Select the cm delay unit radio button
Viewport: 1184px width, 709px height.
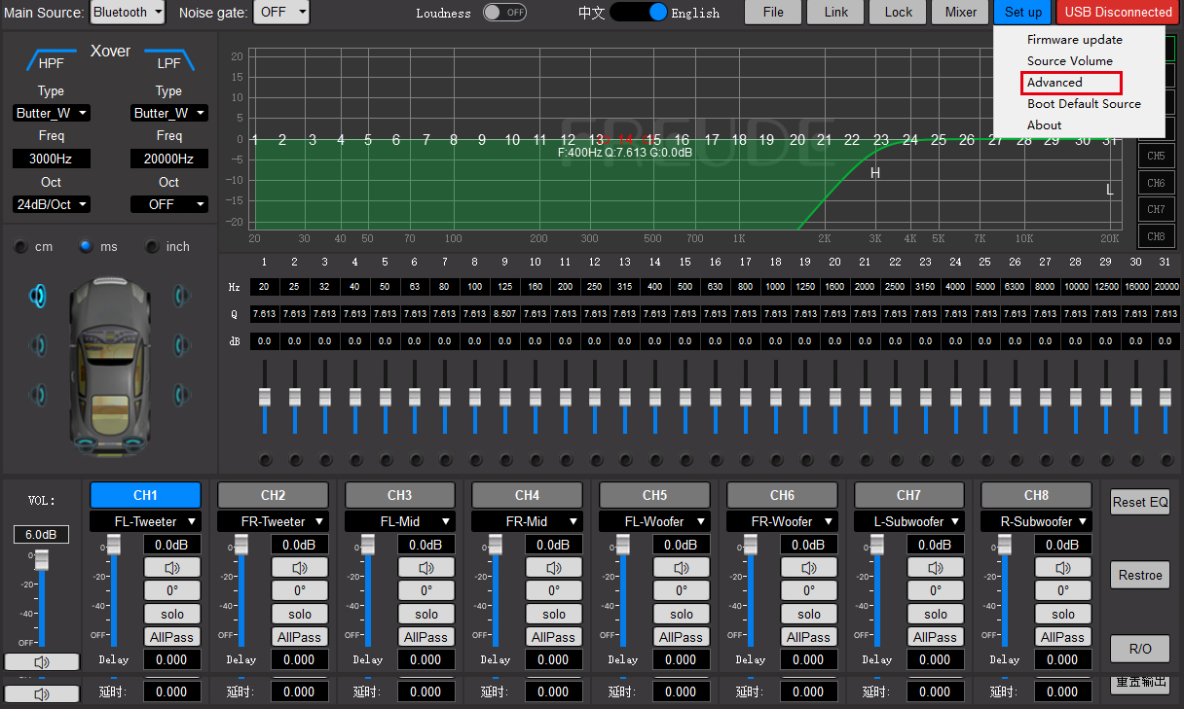(21, 247)
